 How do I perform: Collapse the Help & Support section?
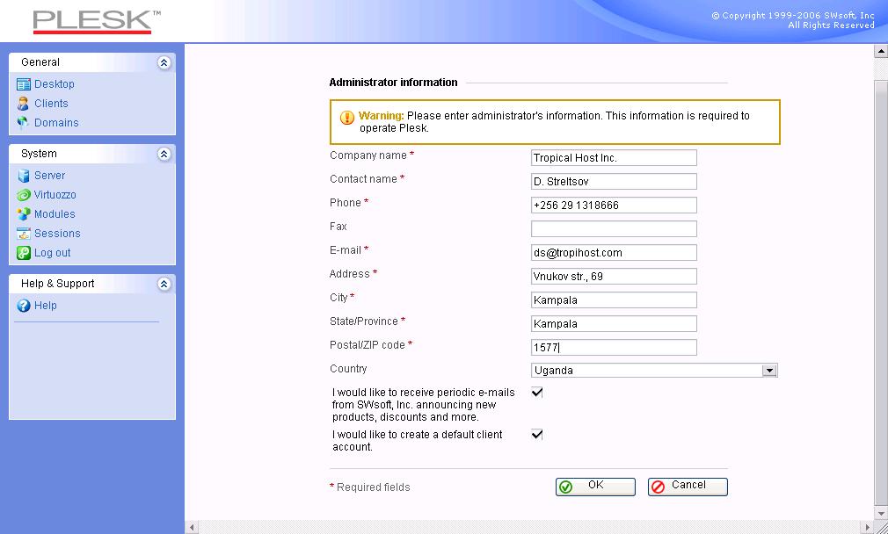point(164,284)
